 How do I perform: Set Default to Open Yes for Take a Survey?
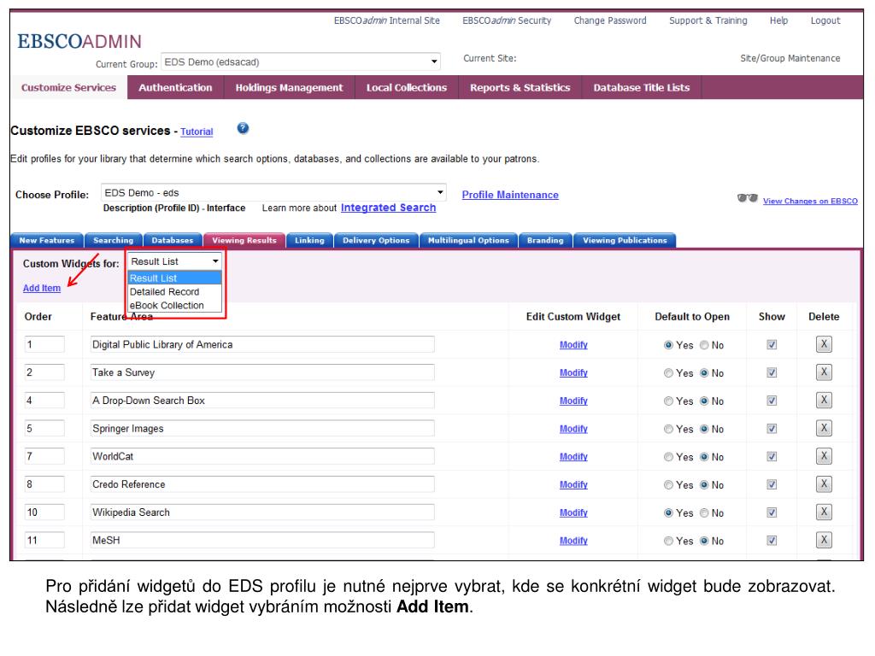click(668, 373)
